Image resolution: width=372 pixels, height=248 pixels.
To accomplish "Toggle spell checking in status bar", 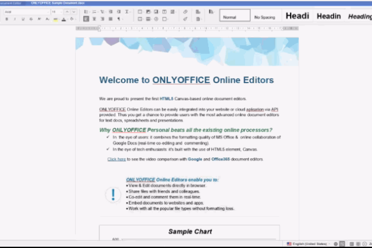I will click(x=342, y=244).
